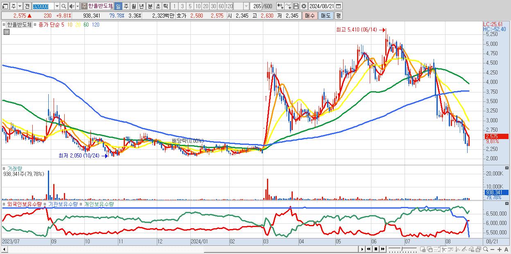
Task: Select the 분 minute period button
Action: [149, 6]
